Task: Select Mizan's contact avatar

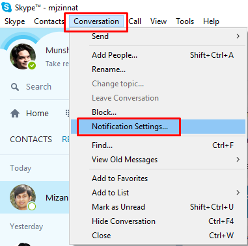Action: coord(23,197)
